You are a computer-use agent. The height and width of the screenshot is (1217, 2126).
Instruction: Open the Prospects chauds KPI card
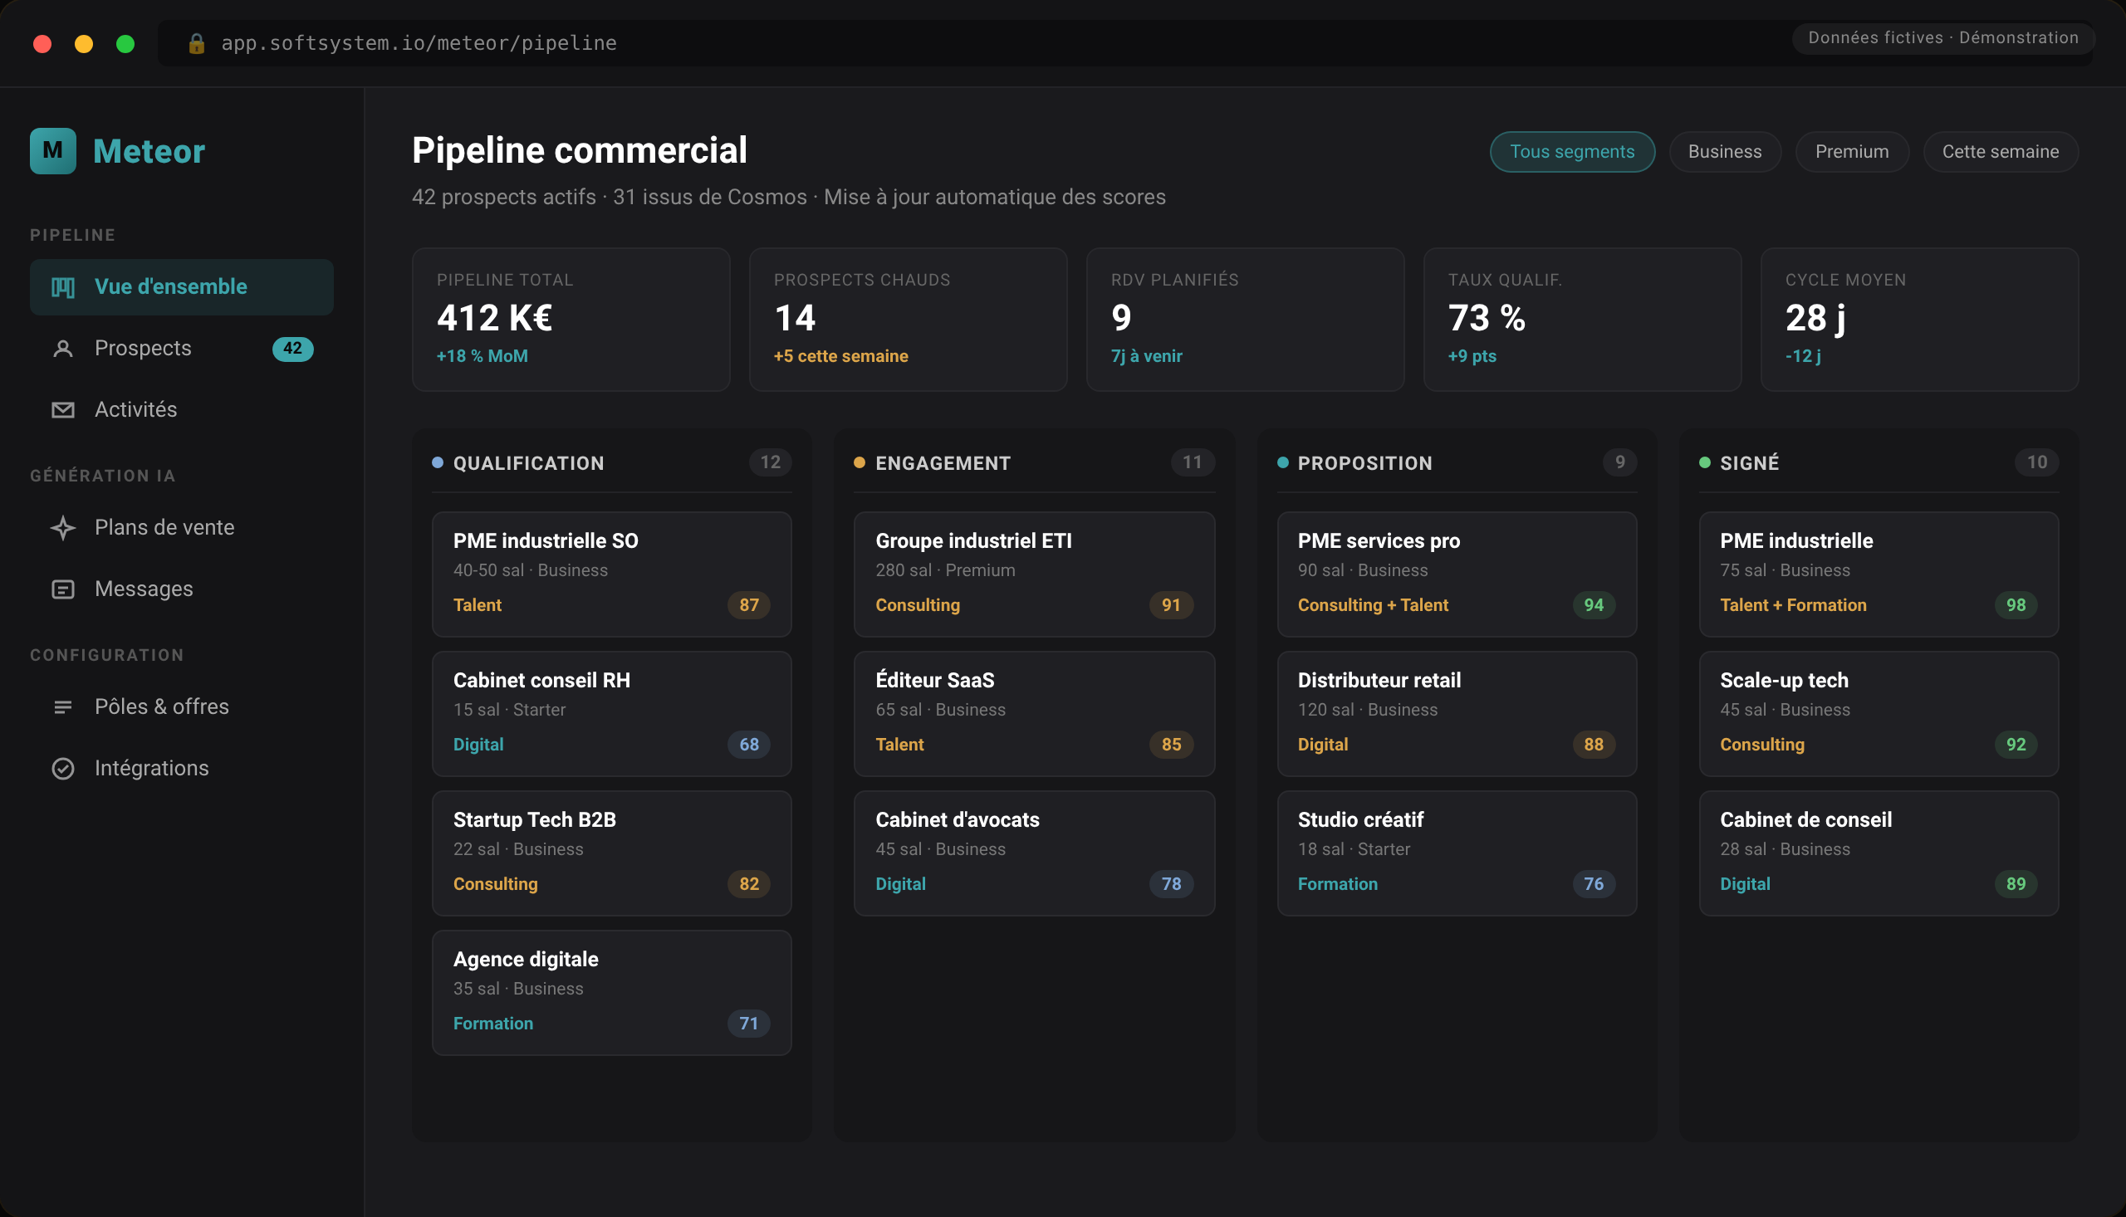pyautogui.click(x=908, y=320)
